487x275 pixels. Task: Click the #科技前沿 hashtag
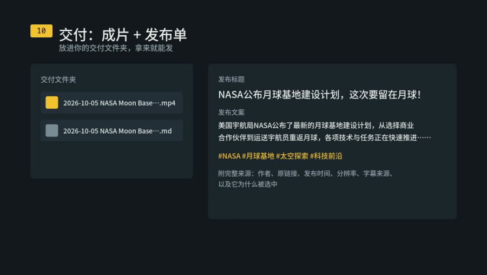tap(326, 156)
